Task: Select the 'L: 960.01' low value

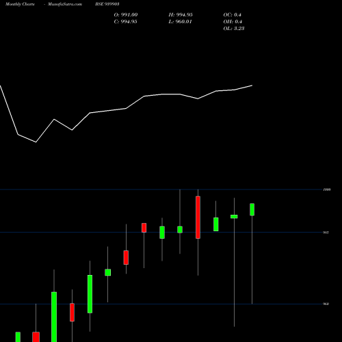Action: (x=180, y=22)
